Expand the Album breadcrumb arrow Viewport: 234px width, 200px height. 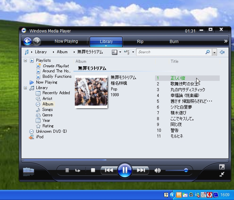pyautogui.click(x=53, y=52)
